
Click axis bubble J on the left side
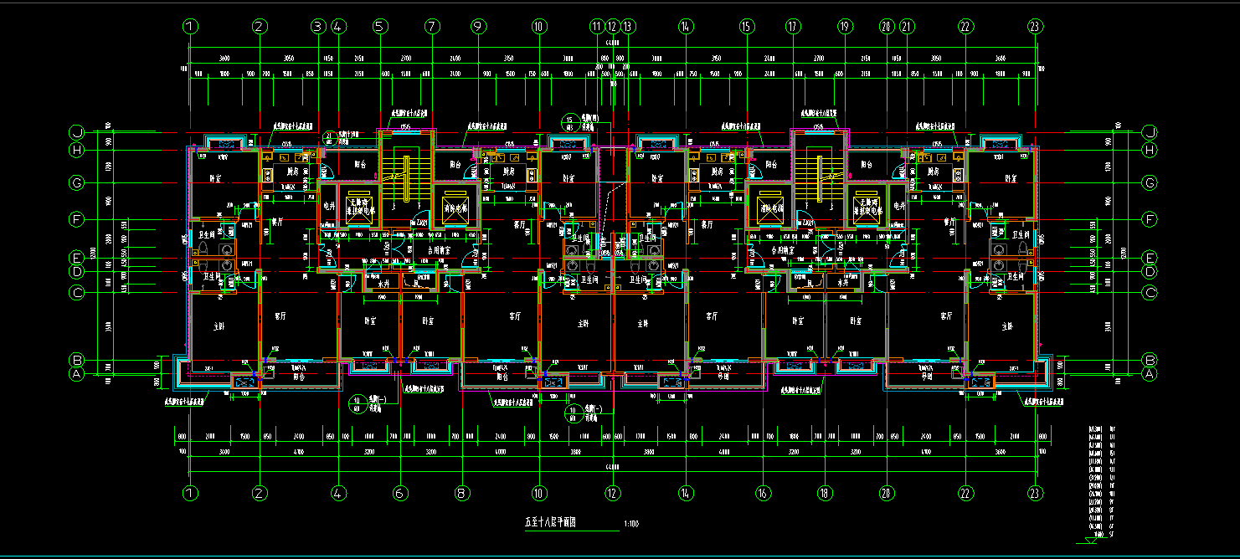click(x=77, y=132)
